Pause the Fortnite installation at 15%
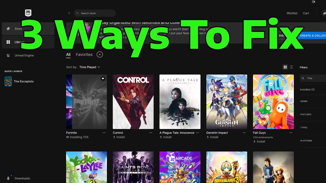This screenshot has width=326, height=183. point(67,137)
